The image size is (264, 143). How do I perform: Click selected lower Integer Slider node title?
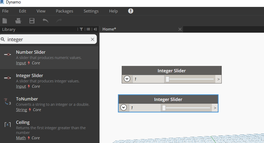pyautogui.click(x=168, y=99)
